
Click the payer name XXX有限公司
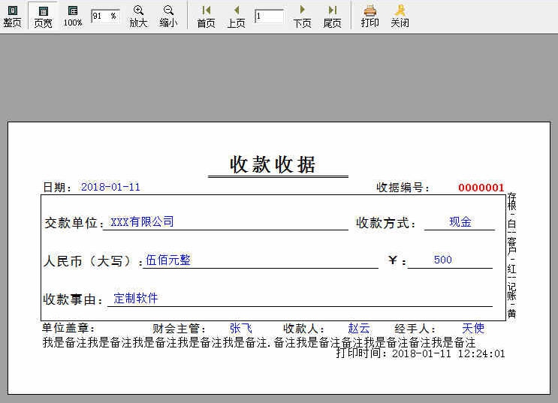142,222
